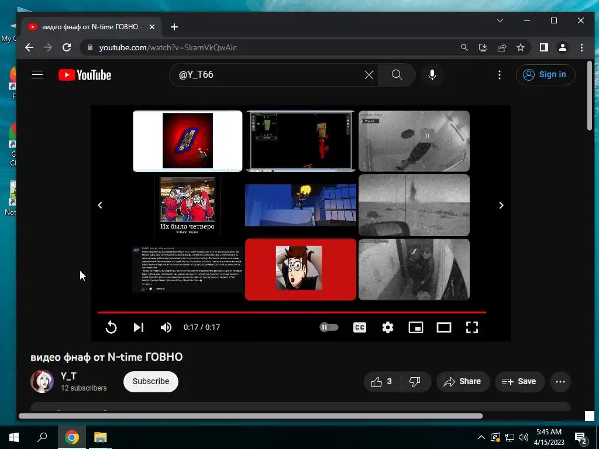Image resolution: width=599 pixels, height=449 pixels.
Task: Click the red video progress bar
Action: point(291,312)
